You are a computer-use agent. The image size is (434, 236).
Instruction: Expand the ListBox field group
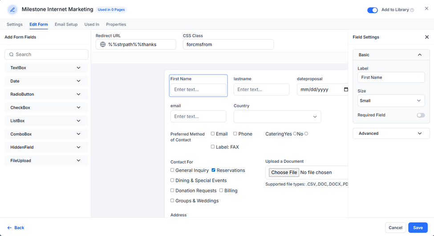[x=46, y=121]
